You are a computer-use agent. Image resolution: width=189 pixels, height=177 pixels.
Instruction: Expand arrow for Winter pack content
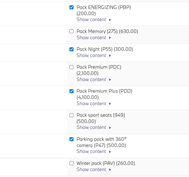pyautogui.click(x=110, y=170)
